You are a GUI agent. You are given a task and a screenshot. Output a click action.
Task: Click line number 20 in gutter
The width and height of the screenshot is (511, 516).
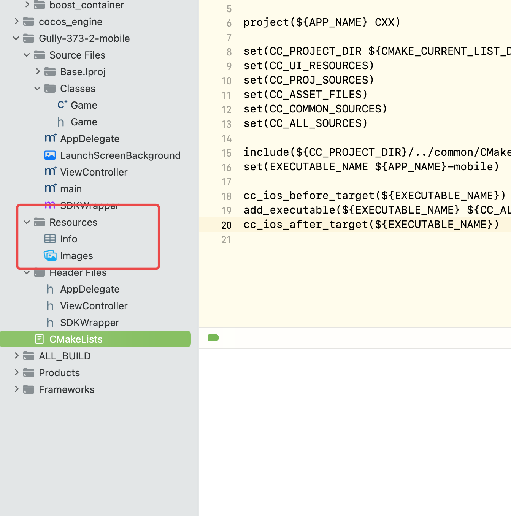coord(226,225)
